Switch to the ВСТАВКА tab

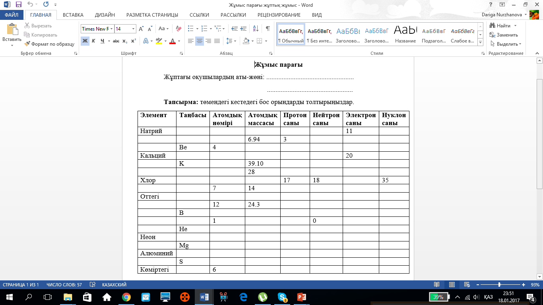coord(73,15)
